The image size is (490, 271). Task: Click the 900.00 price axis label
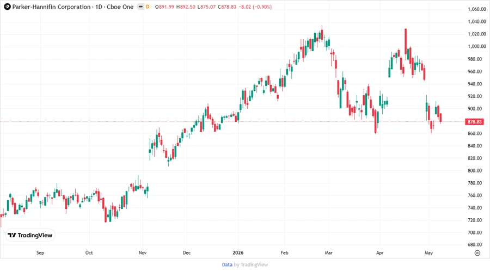[474, 109]
